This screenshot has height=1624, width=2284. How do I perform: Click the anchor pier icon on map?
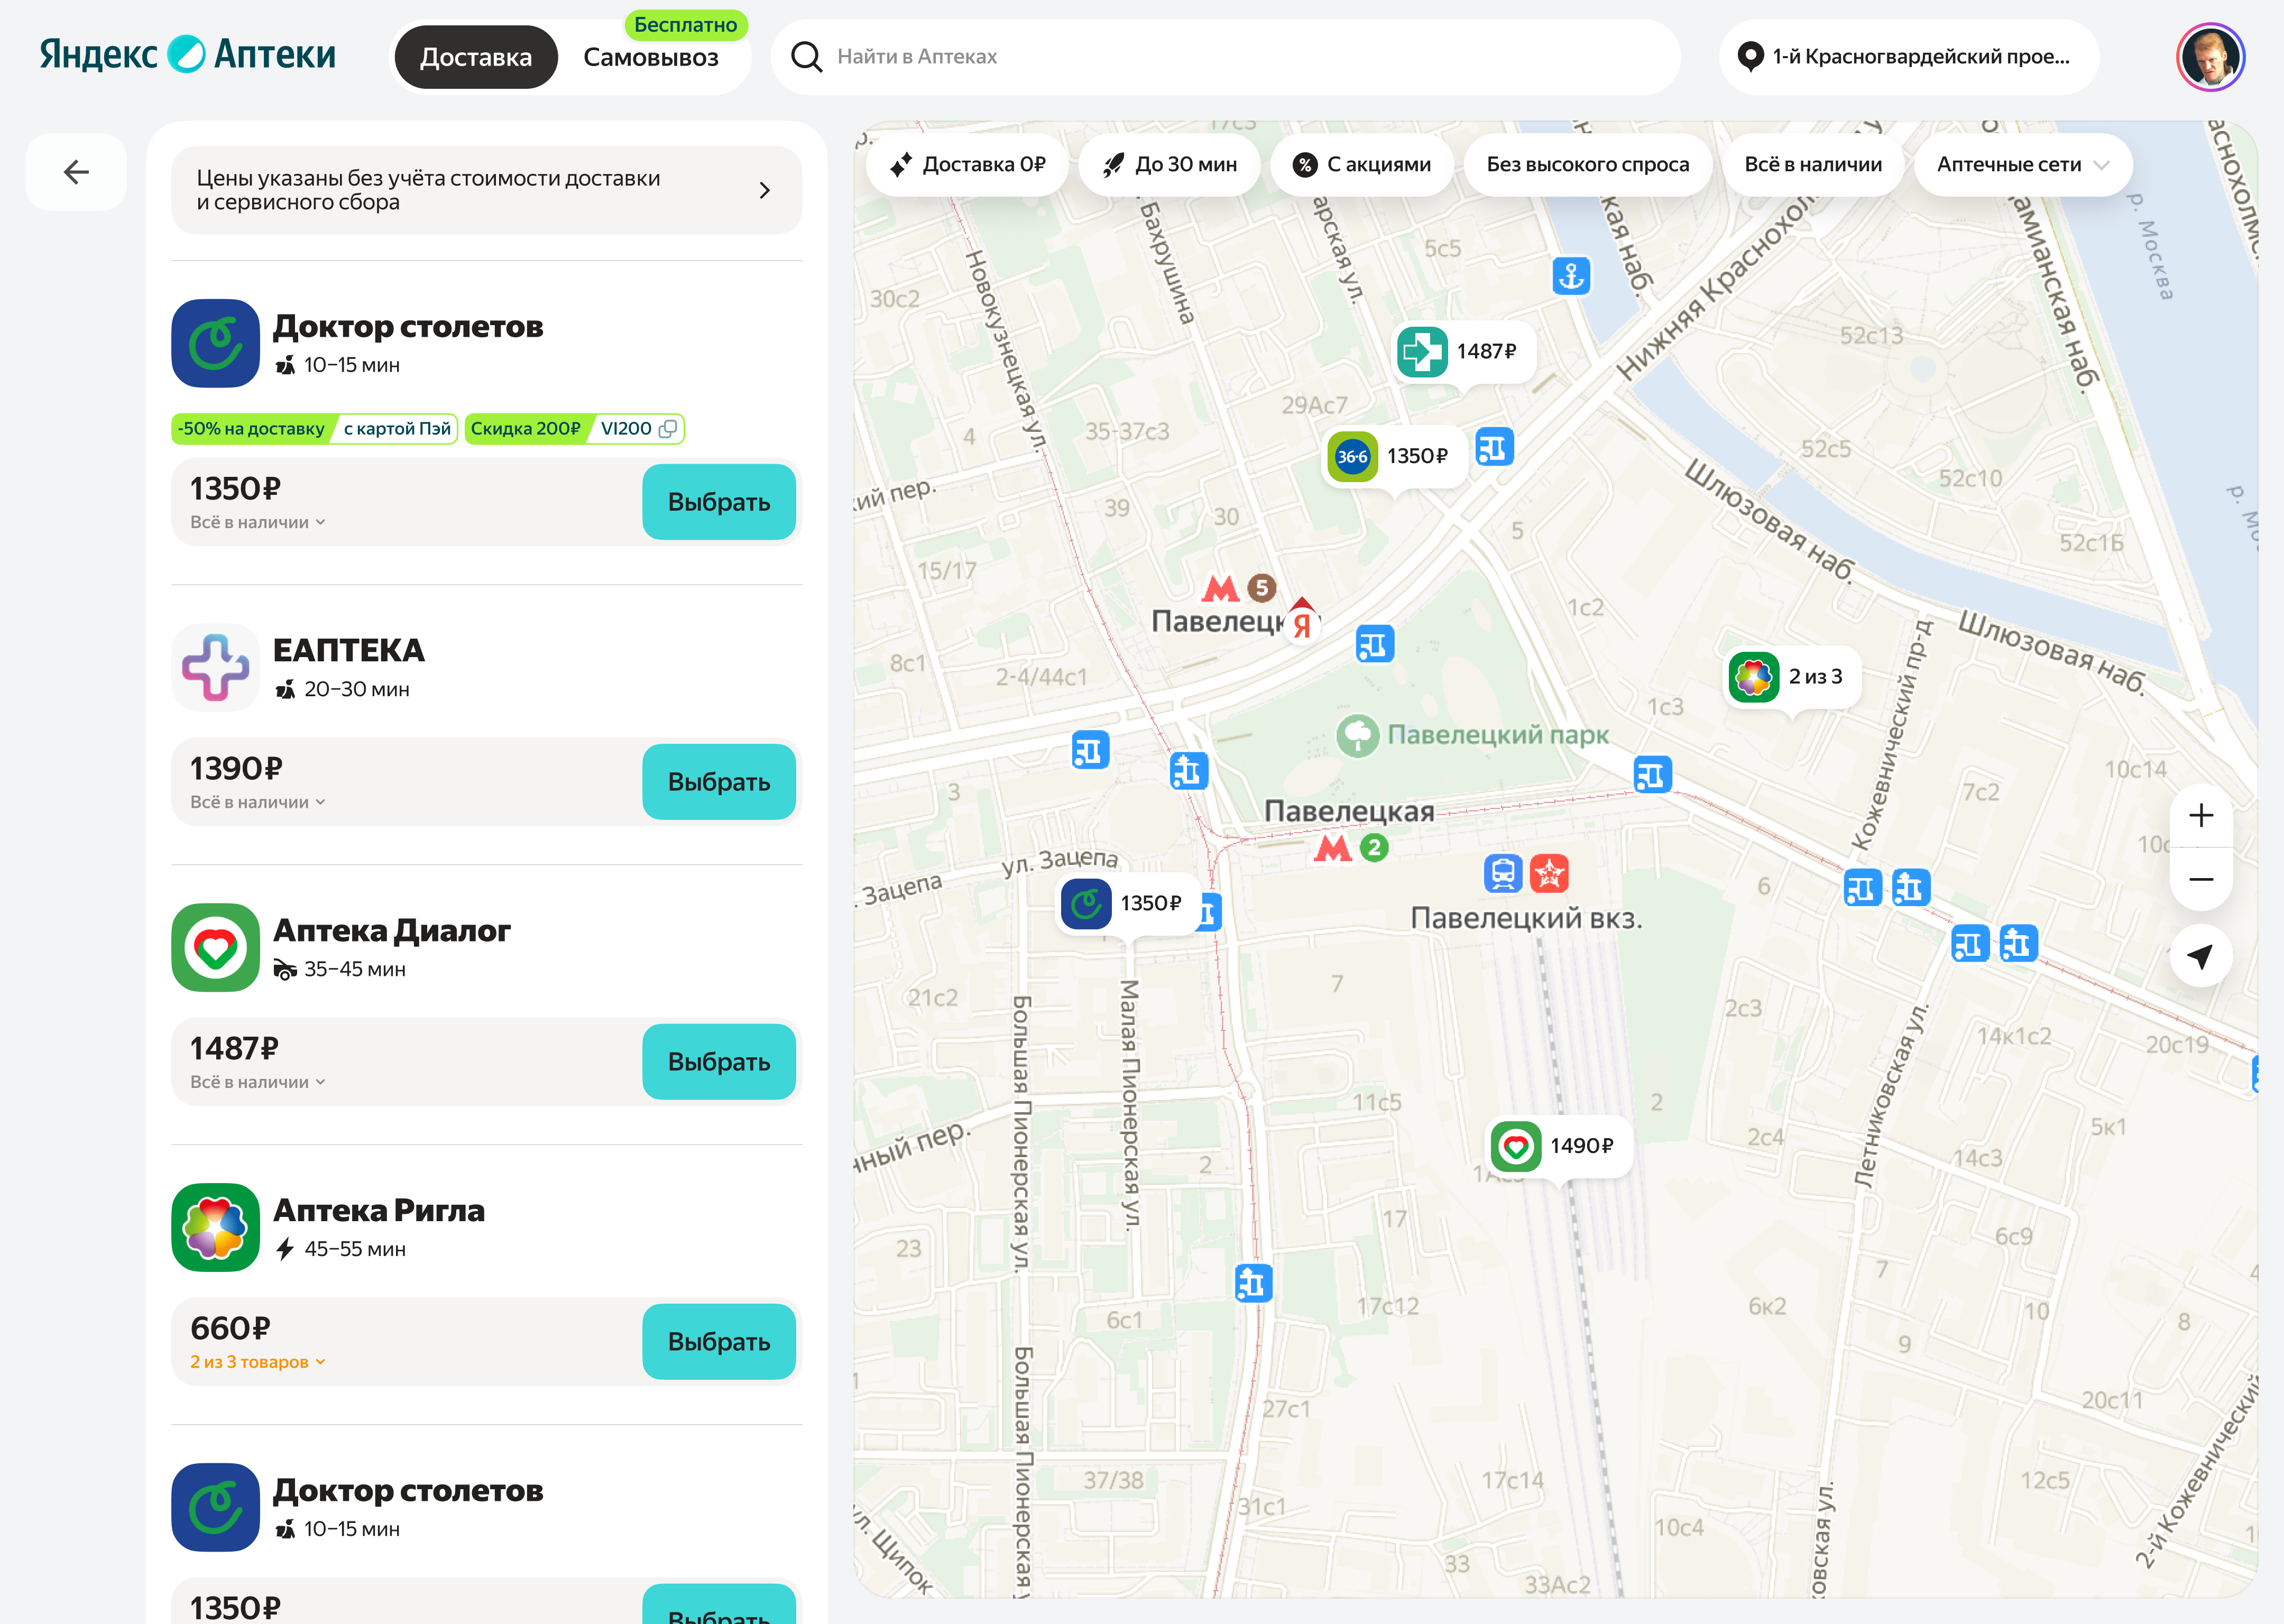pos(1571,275)
